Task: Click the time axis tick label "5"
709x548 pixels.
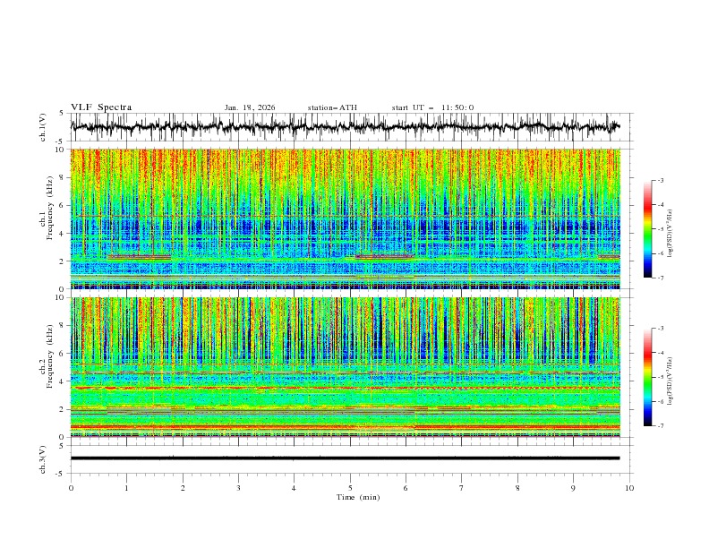Action: point(350,488)
